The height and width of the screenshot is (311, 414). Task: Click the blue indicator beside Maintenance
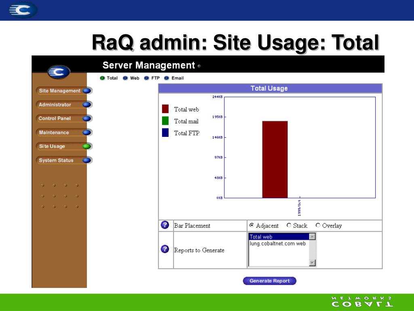[x=87, y=132]
